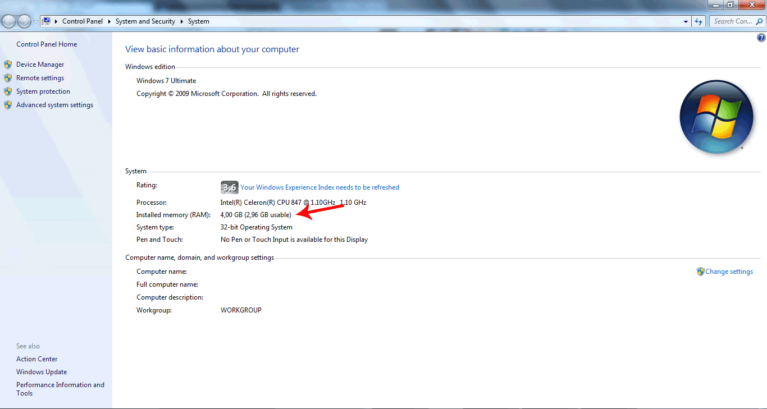Viewport: 767px width, 409px height.
Task: Expand the arrow after Control Panel breadcrumb
Action: 109,21
